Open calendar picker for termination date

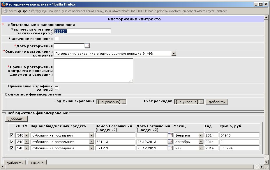click(87, 46)
